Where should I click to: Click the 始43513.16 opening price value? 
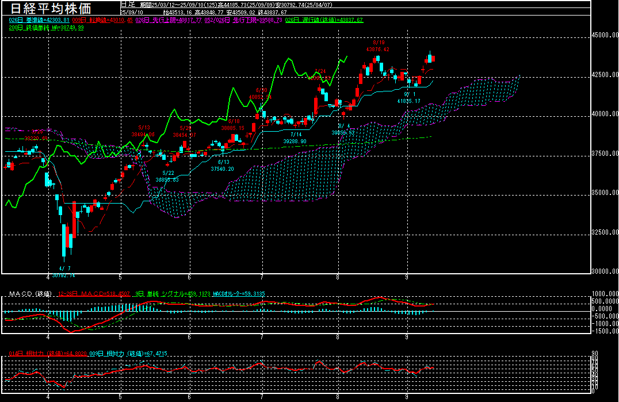click(178, 12)
